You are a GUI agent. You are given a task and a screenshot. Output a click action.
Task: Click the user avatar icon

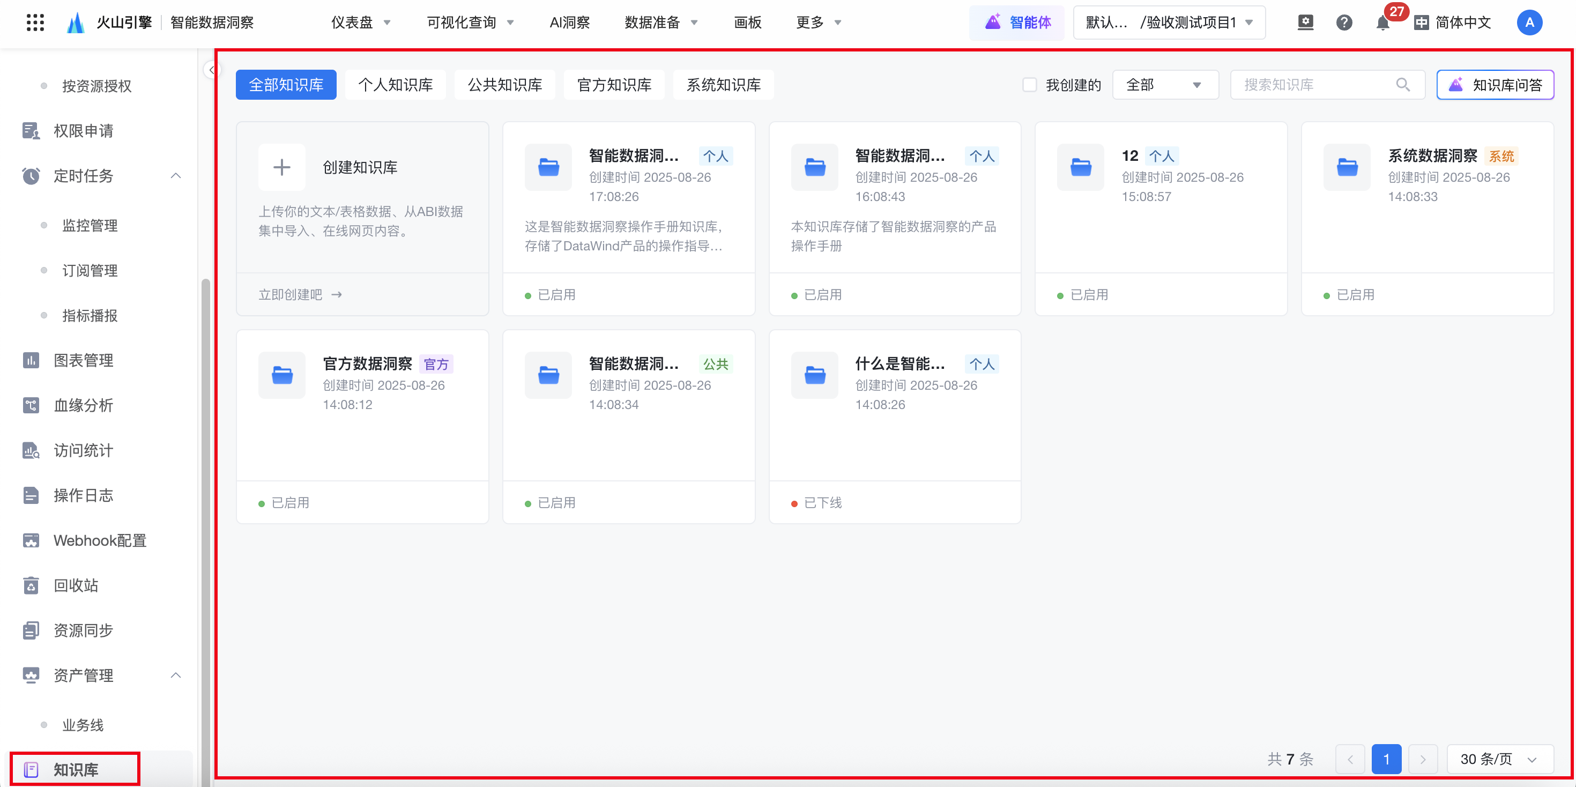1529,23
